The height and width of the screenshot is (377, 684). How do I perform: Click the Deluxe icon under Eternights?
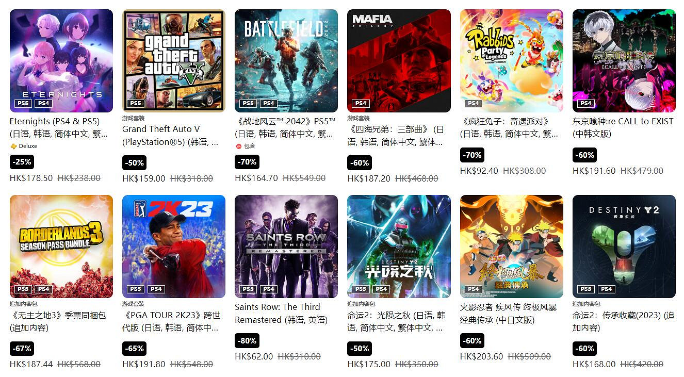(x=13, y=146)
